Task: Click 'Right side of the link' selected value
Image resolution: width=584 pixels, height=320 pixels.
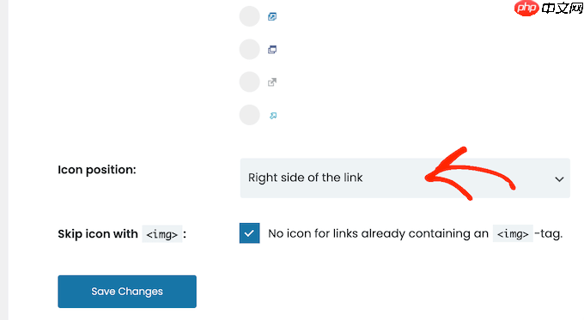Action: [x=306, y=178]
